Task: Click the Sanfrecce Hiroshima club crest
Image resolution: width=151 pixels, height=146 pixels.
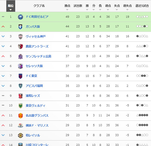Action: point(20,56)
